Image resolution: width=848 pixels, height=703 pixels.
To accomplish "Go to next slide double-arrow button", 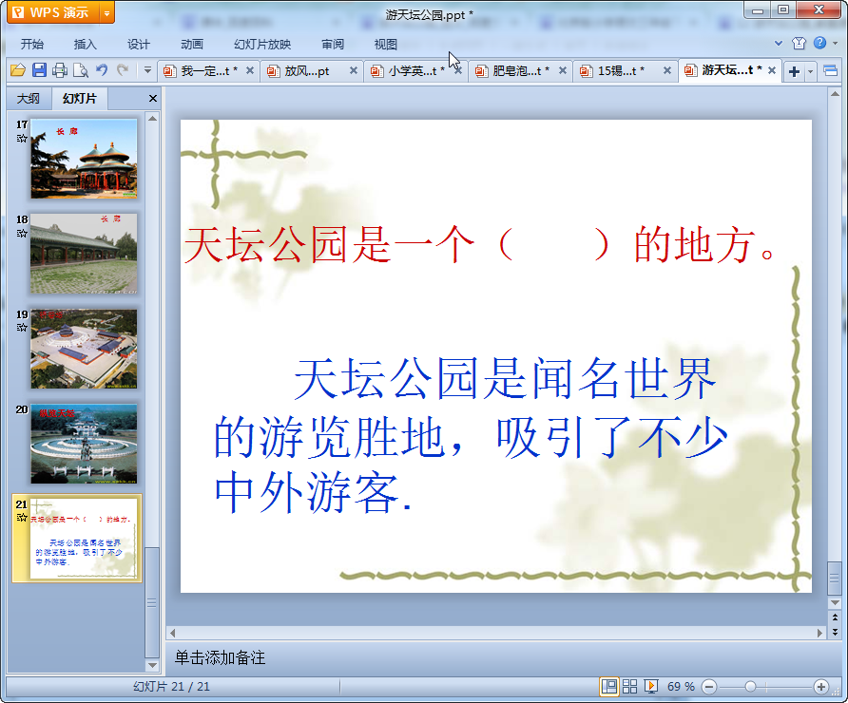I will pos(835,632).
